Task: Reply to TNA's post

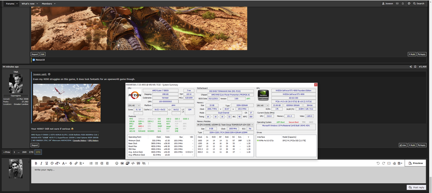Action: 422,145
